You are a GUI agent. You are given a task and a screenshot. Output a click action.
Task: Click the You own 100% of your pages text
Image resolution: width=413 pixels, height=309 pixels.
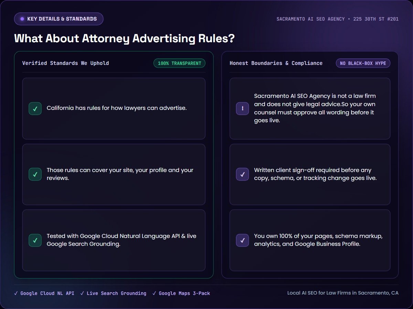coord(318,240)
